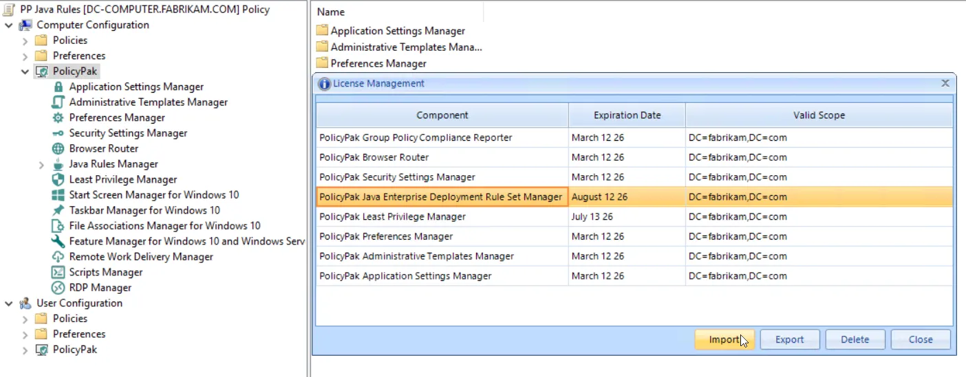Click the License Management info icon
Image resolution: width=966 pixels, height=377 pixels.
[325, 84]
